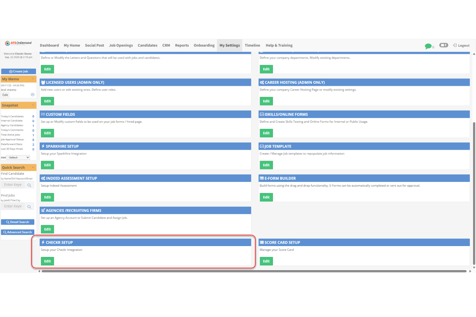The width and height of the screenshot is (476, 317).
Task: Click the Checkr Setup lightning icon
Action: click(x=43, y=242)
